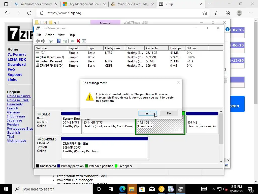Open the Action menu in Disk Management

click(50, 35)
